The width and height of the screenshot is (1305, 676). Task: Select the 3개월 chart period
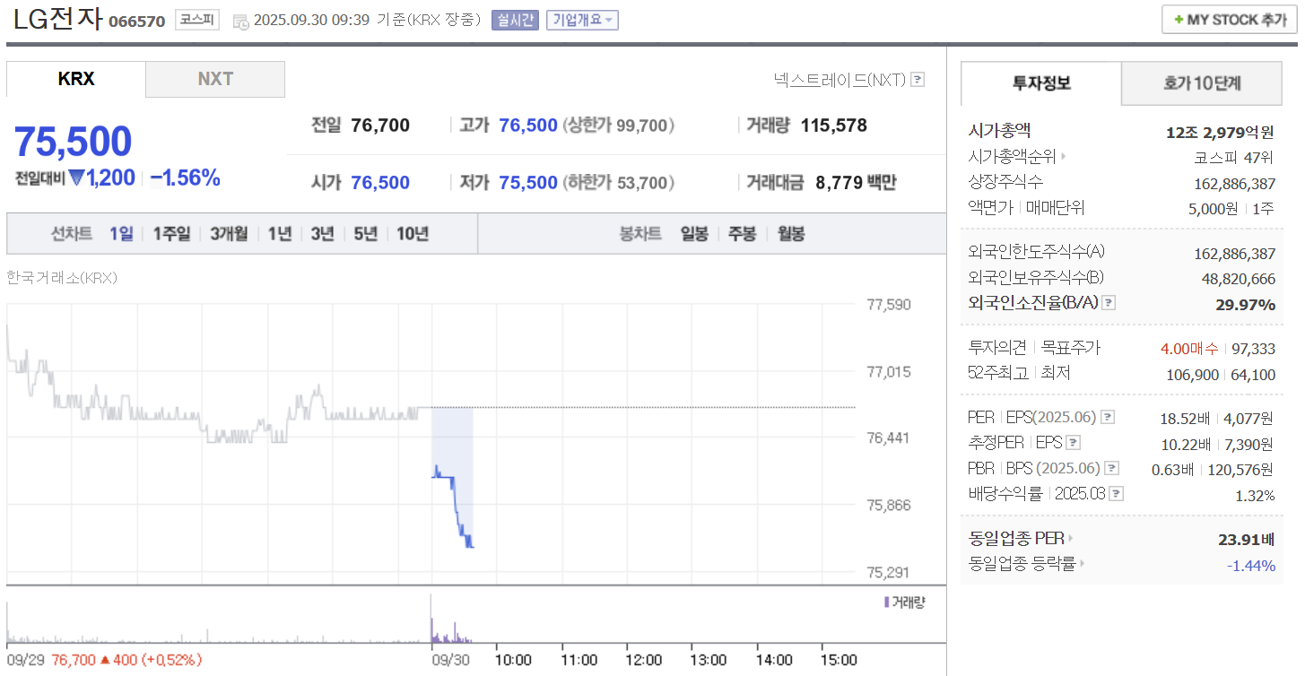(x=229, y=233)
